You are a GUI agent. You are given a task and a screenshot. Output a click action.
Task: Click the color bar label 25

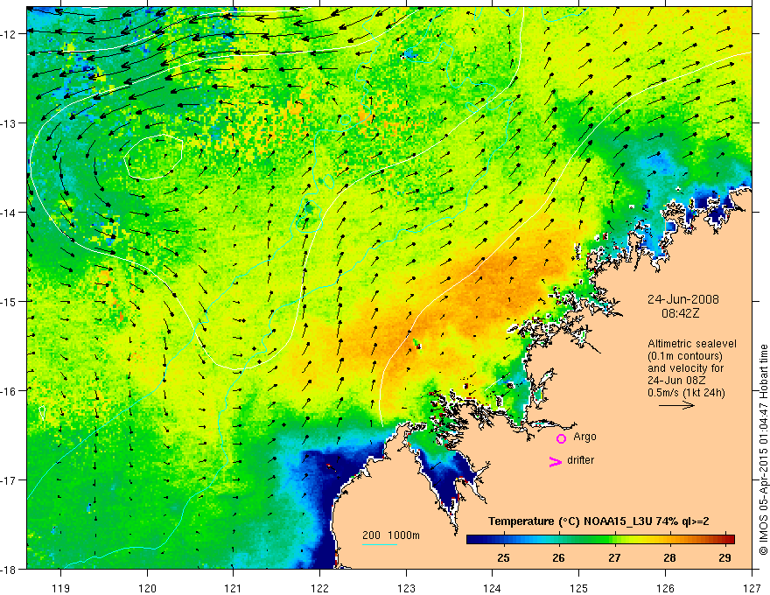point(503,557)
